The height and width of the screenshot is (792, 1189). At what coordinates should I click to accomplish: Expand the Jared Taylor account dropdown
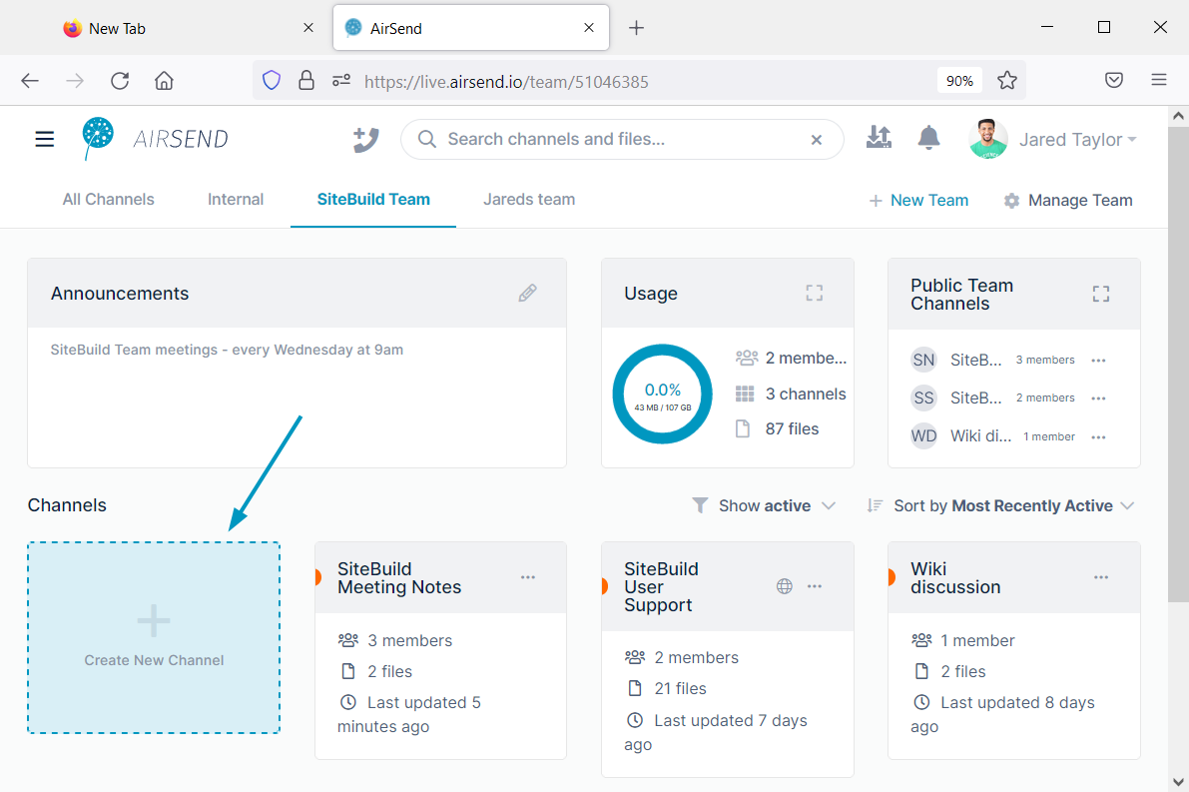(x=1077, y=140)
